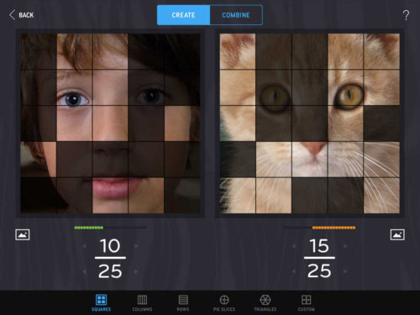This screenshot has height=315, width=420.
Task: Select the Squares shape mode
Action: point(101,302)
